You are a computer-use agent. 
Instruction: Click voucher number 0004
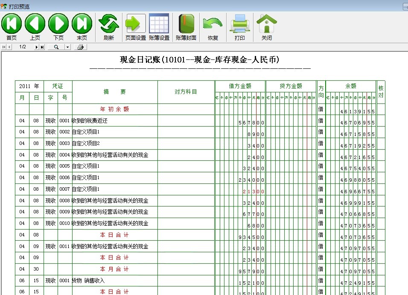point(64,155)
